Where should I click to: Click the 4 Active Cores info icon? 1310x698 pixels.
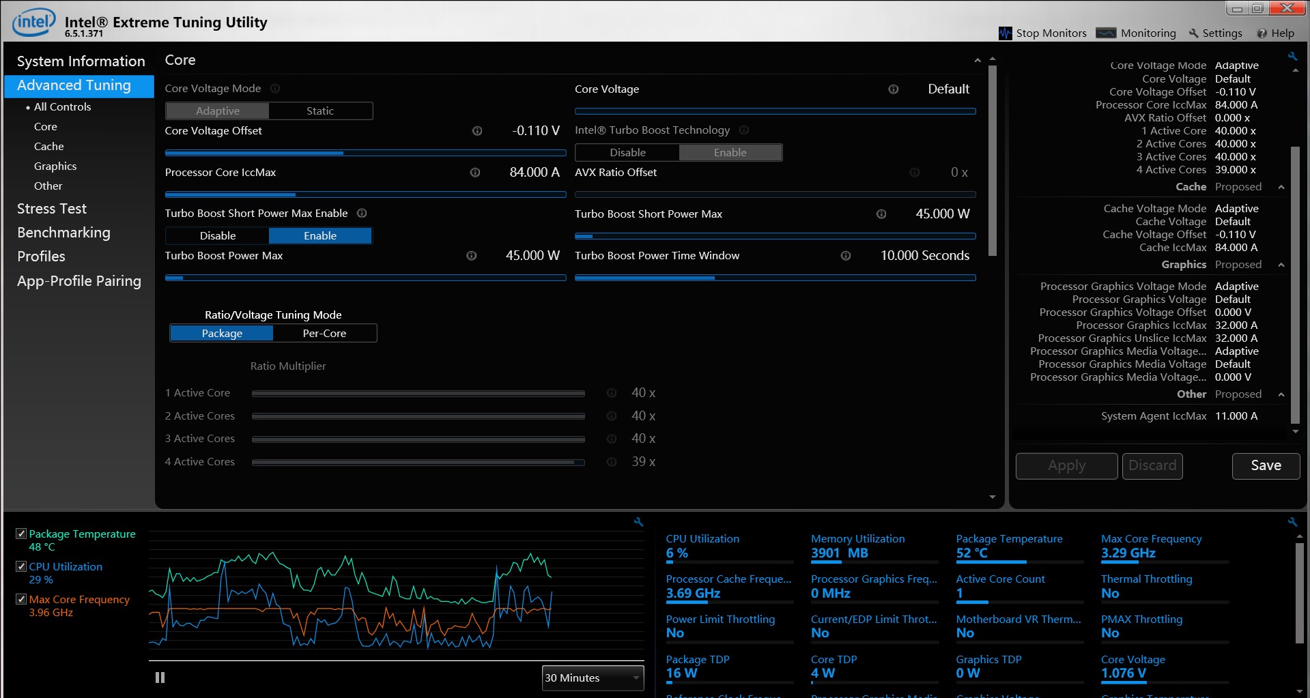pos(612,462)
